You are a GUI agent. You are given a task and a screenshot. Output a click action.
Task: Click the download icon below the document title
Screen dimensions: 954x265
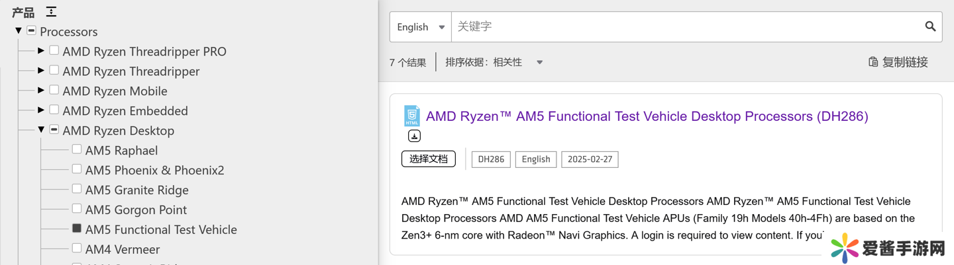414,136
